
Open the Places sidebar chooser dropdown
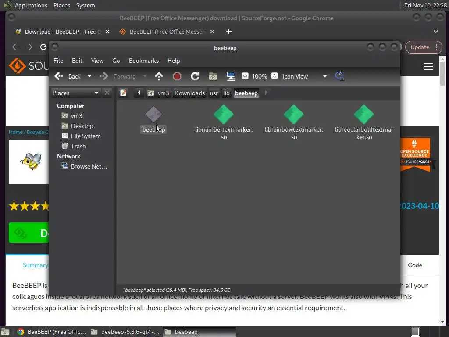pyautogui.click(x=75, y=93)
